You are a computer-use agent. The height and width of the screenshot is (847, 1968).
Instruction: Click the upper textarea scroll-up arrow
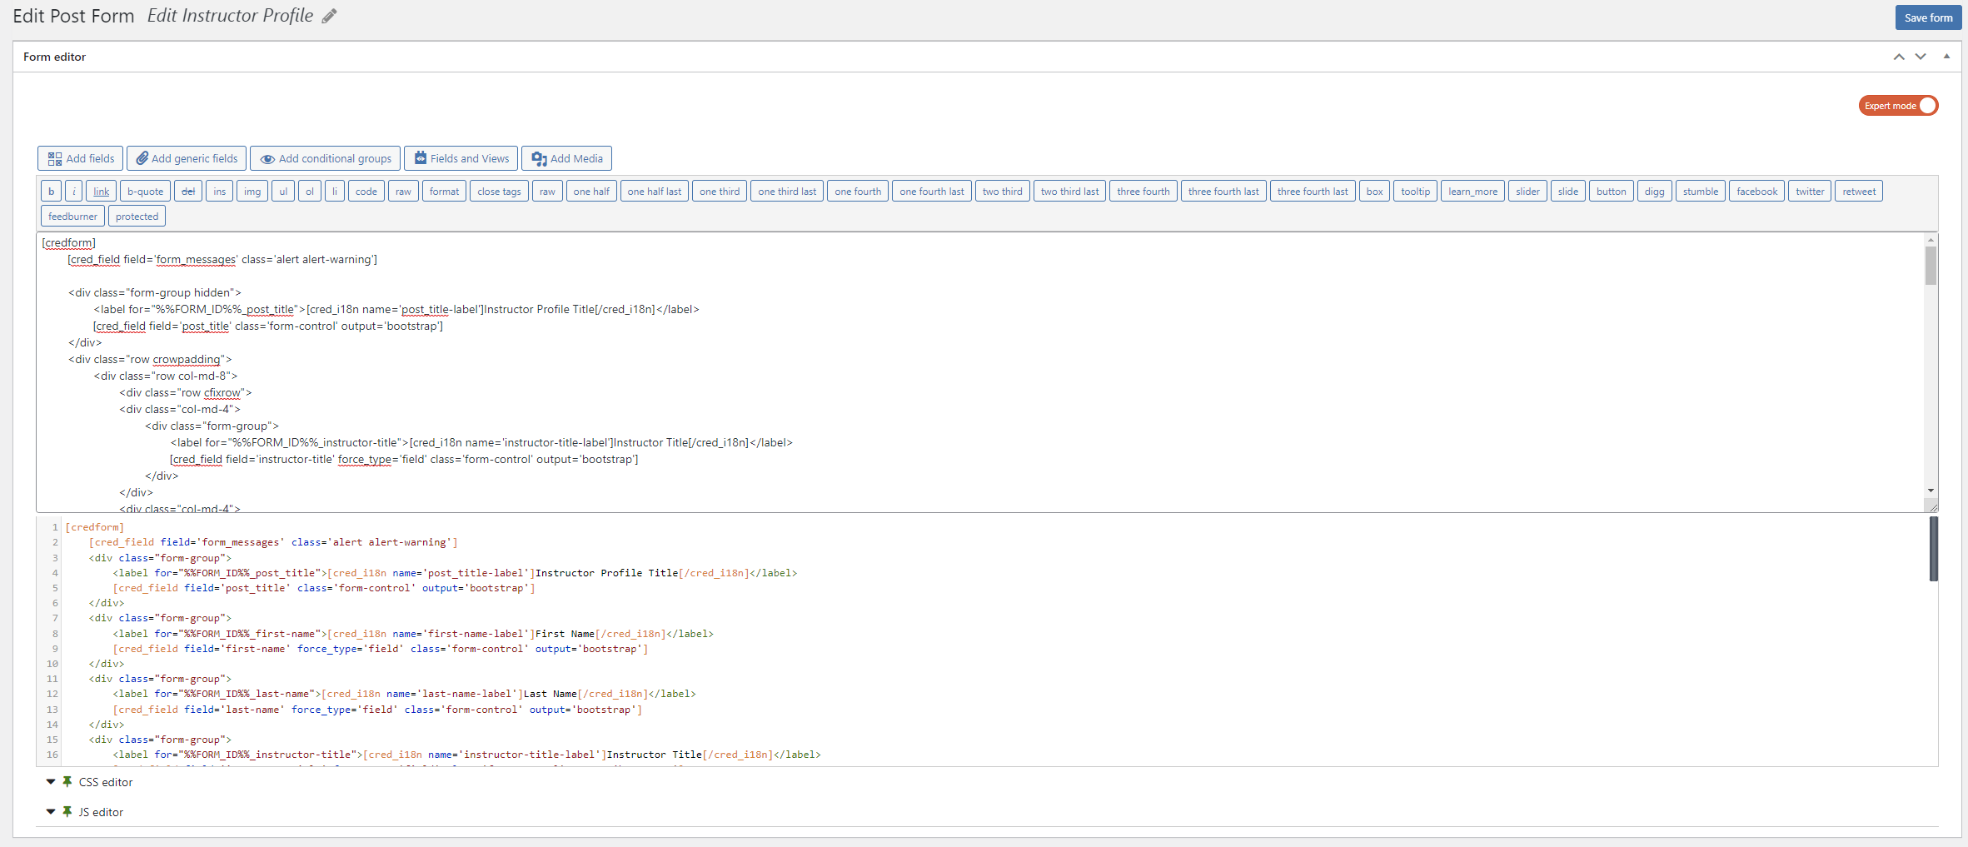(1931, 240)
